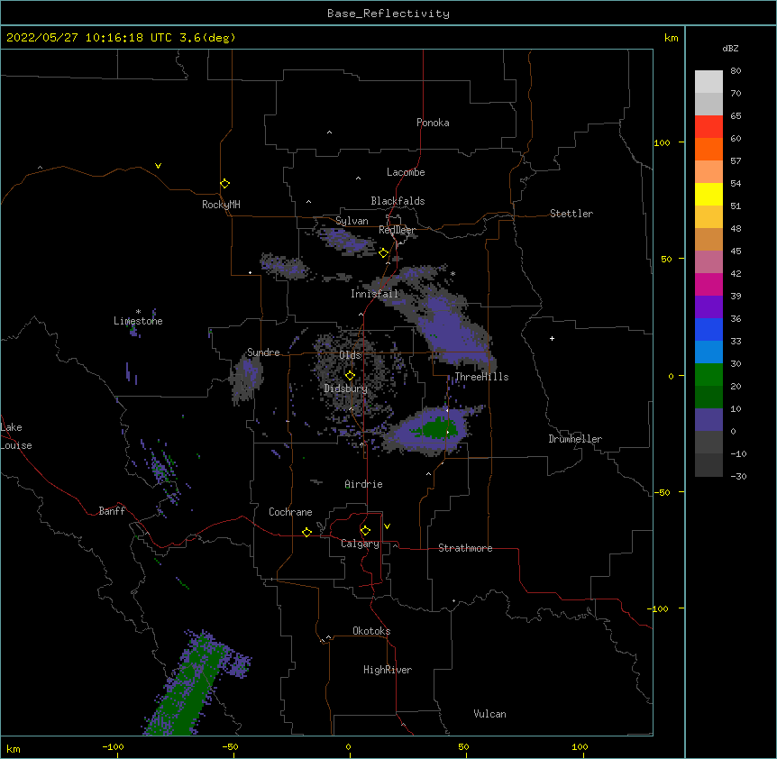This screenshot has height=759, width=777.
Task: Select the Calgary label
Action: tap(360, 544)
